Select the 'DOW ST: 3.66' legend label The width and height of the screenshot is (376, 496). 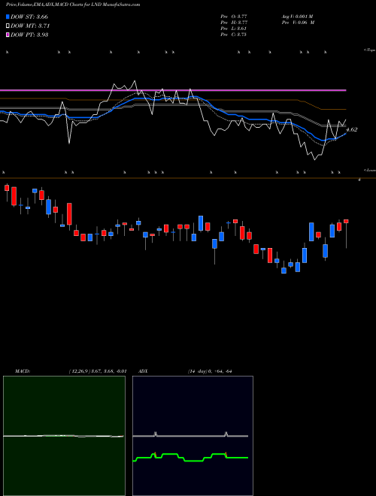[29, 17]
